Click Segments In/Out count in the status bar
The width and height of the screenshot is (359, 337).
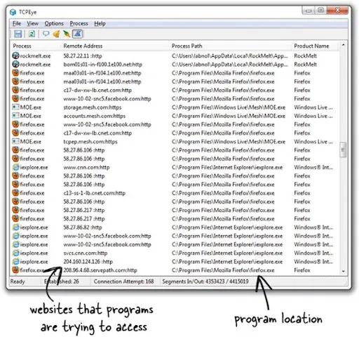coord(205,282)
